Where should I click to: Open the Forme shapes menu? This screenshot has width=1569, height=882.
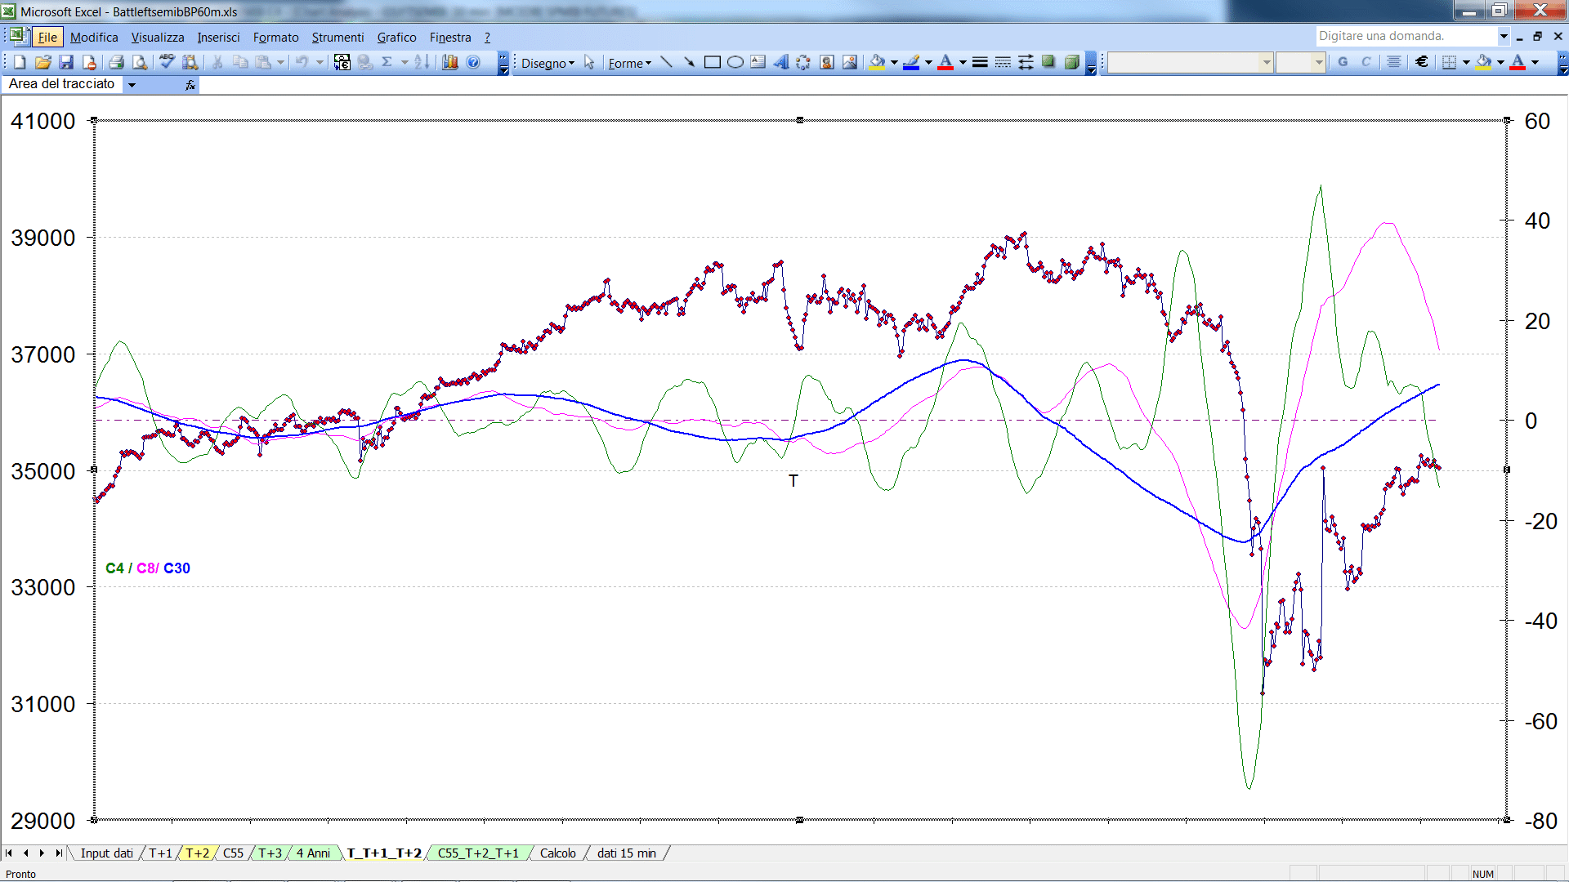(x=629, y=63)
